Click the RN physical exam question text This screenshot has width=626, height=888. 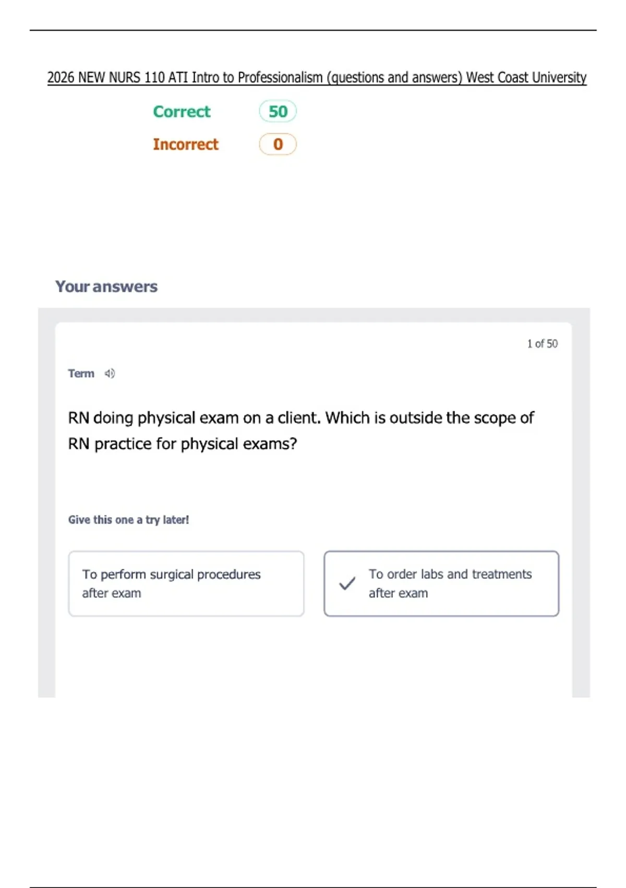pos(300,430)
